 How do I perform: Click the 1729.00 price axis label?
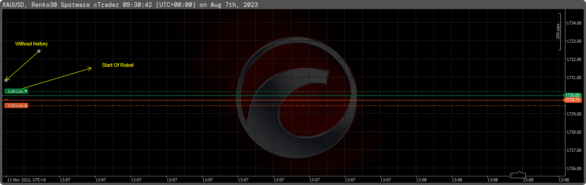tap(573, 114)
